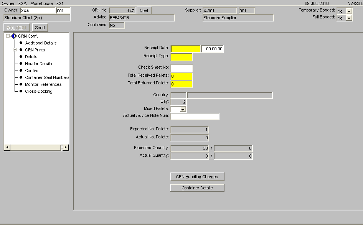Viewport: 363px width, 225px height.
Task: Click the Next button
Action: 144,11
